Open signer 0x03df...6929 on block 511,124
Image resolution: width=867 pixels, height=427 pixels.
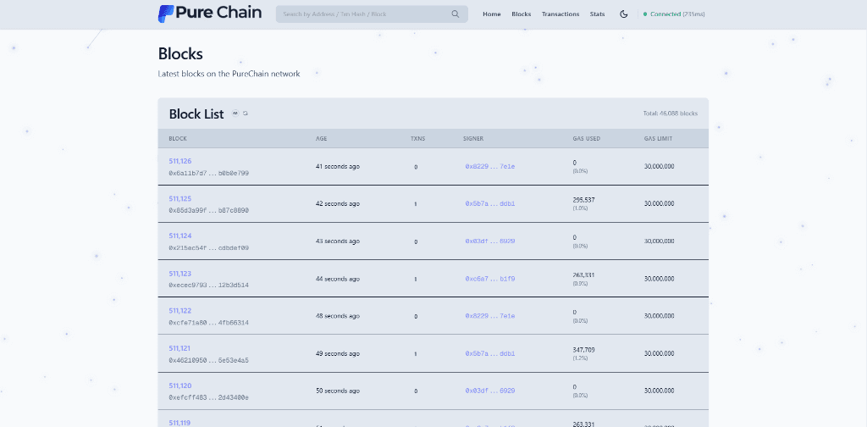click(490, 241)
